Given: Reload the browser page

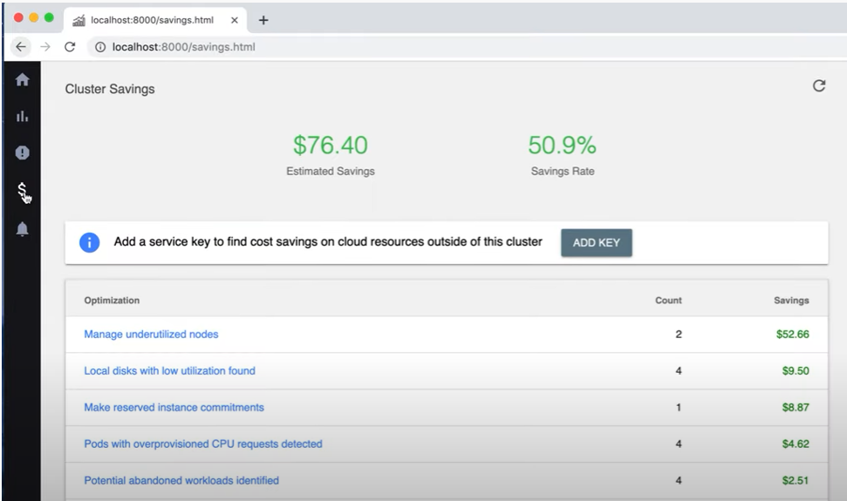Looking at the screenshot, I should [x=70, y=47].
